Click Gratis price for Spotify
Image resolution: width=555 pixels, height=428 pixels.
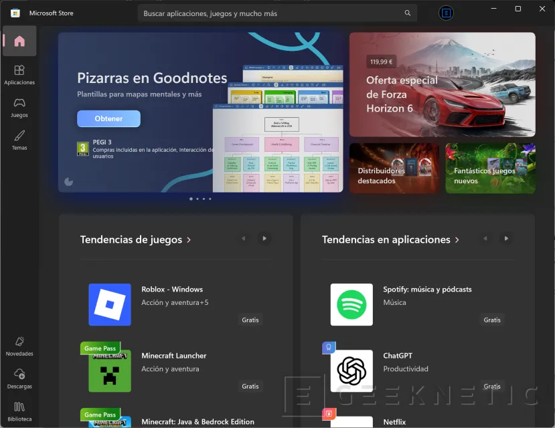click(x=492, y=320)
